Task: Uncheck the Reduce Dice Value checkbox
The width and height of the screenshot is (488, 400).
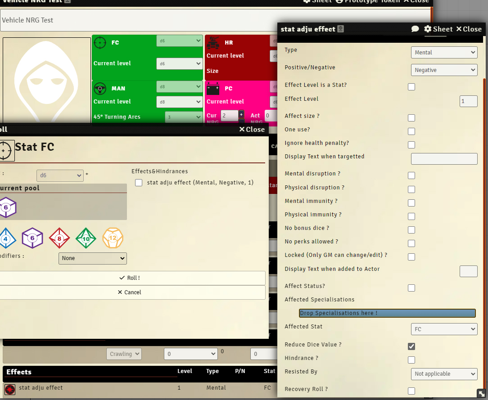Action: 411,346
